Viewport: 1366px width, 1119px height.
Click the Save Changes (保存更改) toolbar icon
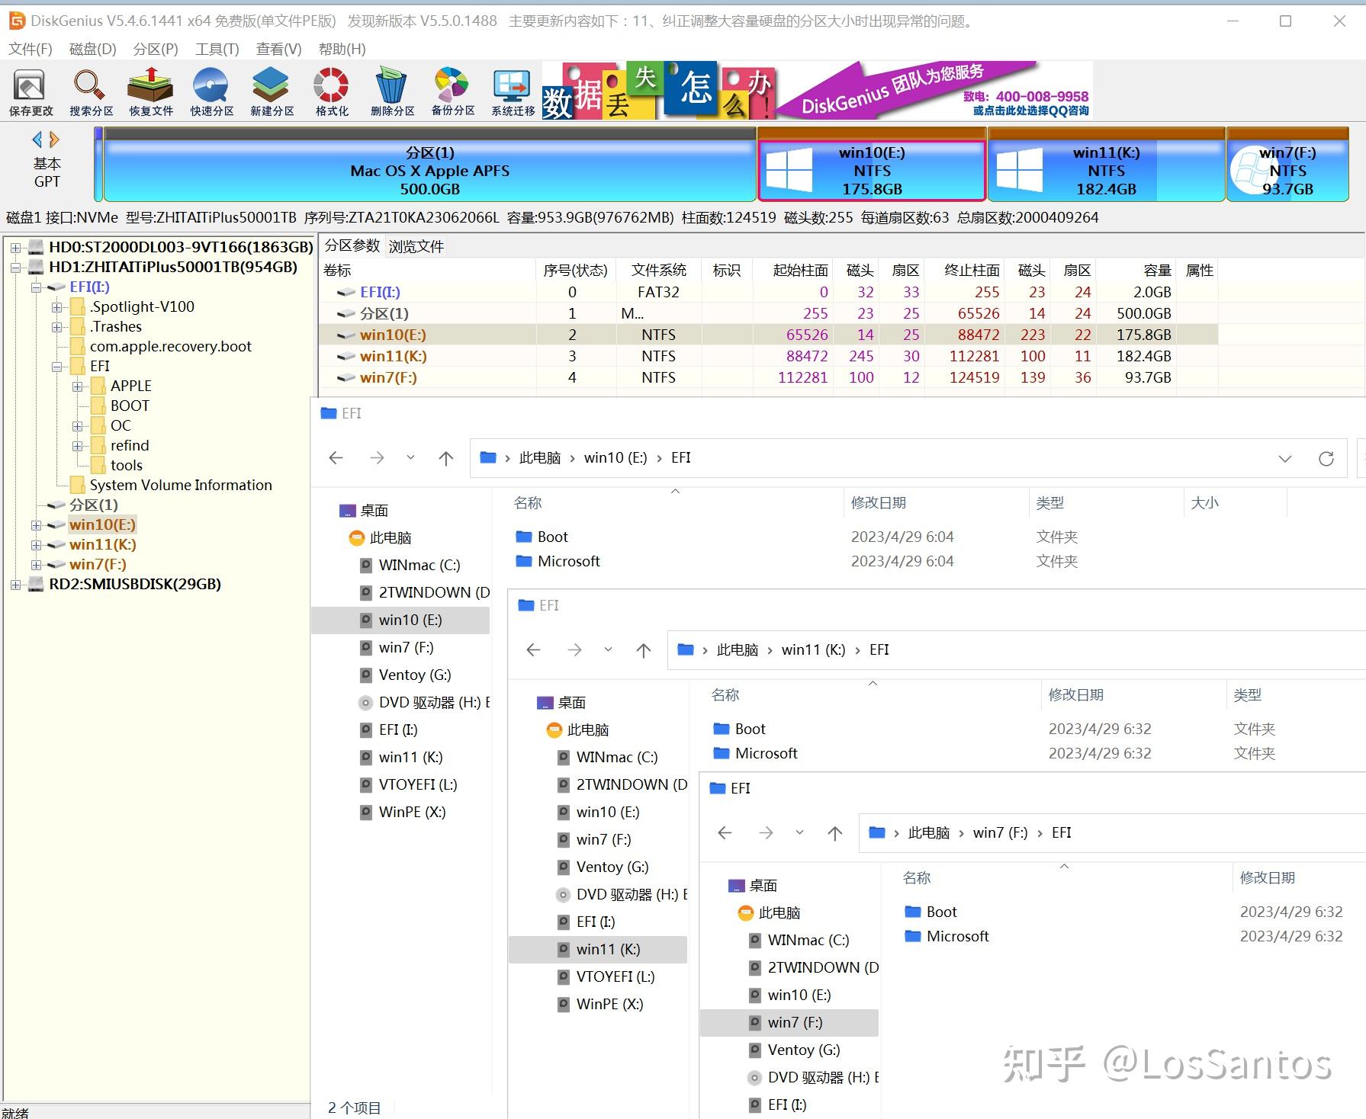(x=31, y=91)
